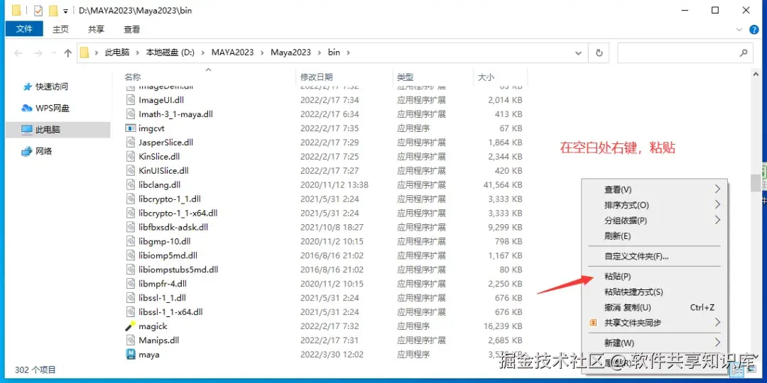Open recent locations dropdown arrow

coord(53,53)
